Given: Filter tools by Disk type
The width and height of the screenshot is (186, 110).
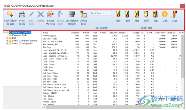Looking at the screenshot, I should (x=165, y=16).
